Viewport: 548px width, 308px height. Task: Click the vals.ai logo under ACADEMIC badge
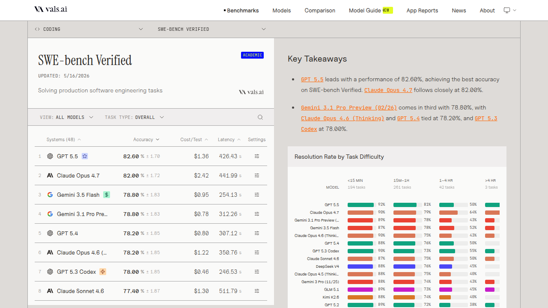pos(251,92)
